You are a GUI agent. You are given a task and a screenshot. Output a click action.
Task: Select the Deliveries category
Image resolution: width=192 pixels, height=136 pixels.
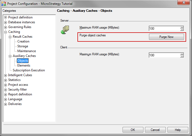click(x=15, y=104)
